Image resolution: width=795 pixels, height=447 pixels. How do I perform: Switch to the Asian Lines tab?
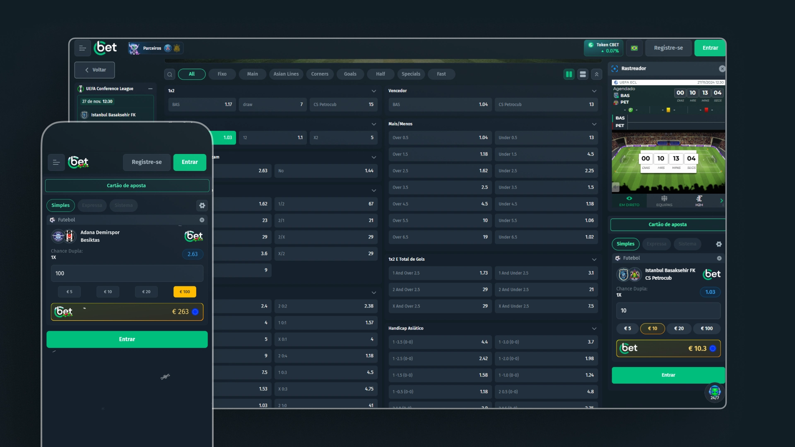pos(286,74)
